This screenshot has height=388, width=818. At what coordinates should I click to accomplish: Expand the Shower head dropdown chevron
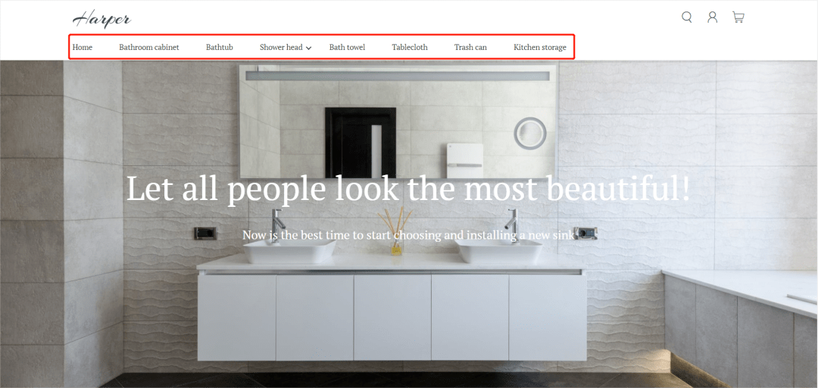coord(309,48)
